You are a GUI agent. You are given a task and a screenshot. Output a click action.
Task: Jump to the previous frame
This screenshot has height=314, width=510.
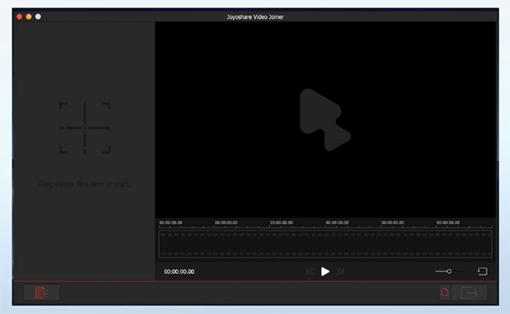pyautogui.click(x=310, y=272)
